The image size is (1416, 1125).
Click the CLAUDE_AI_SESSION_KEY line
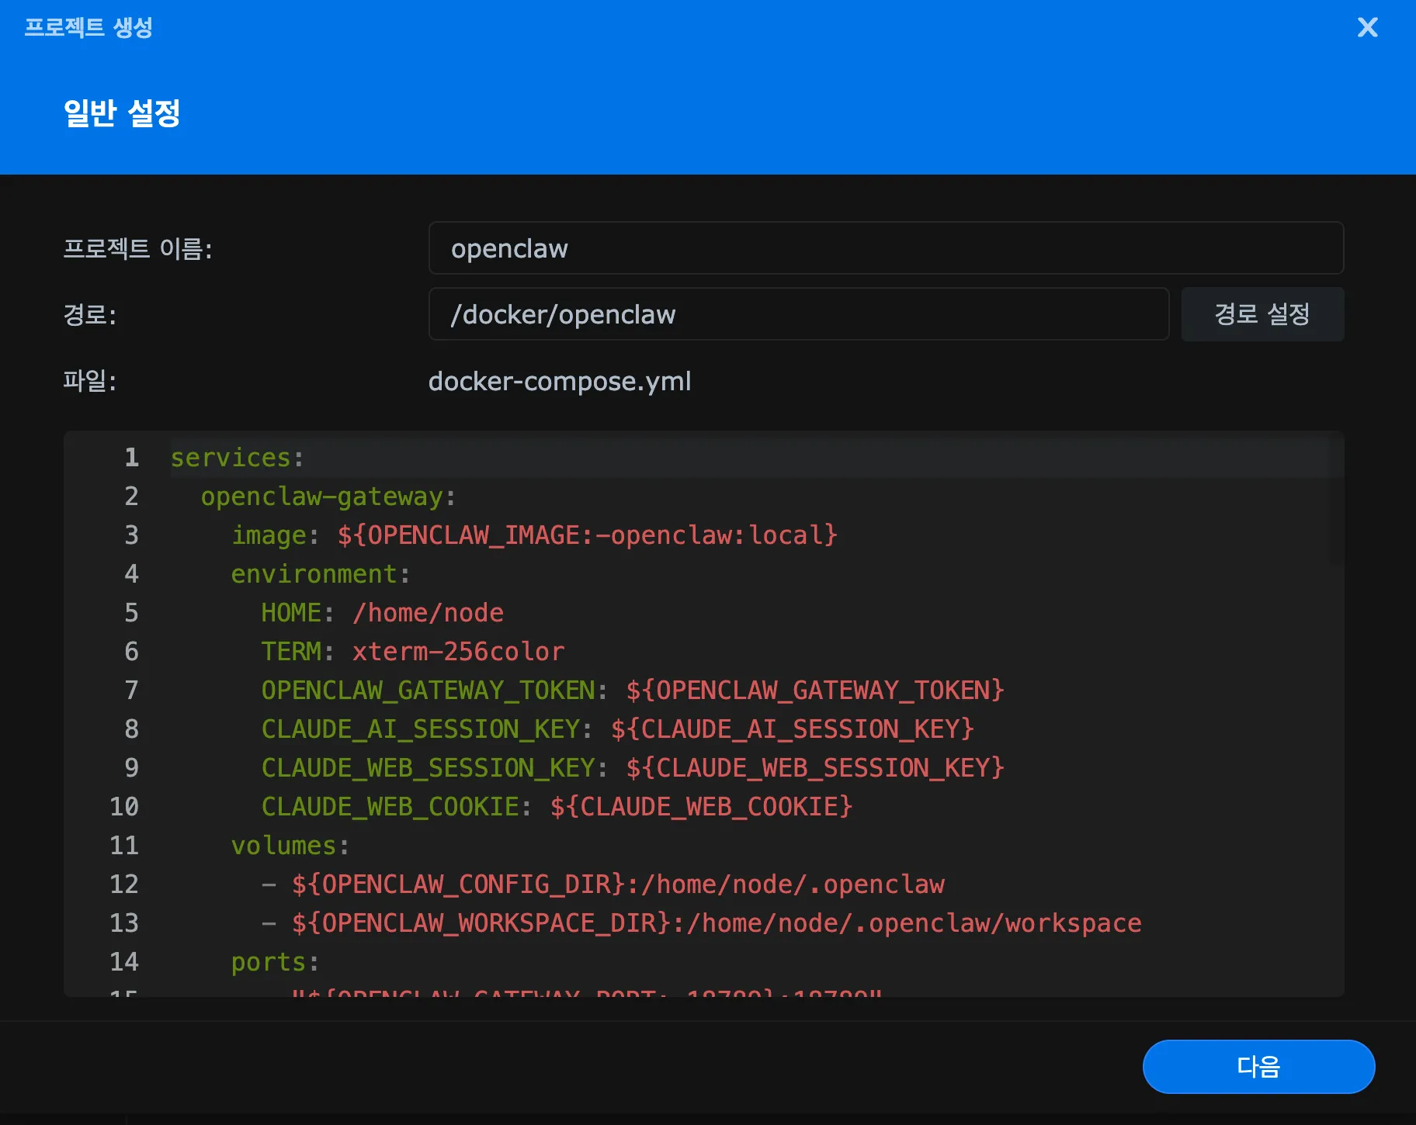click(x=617, y=729)
